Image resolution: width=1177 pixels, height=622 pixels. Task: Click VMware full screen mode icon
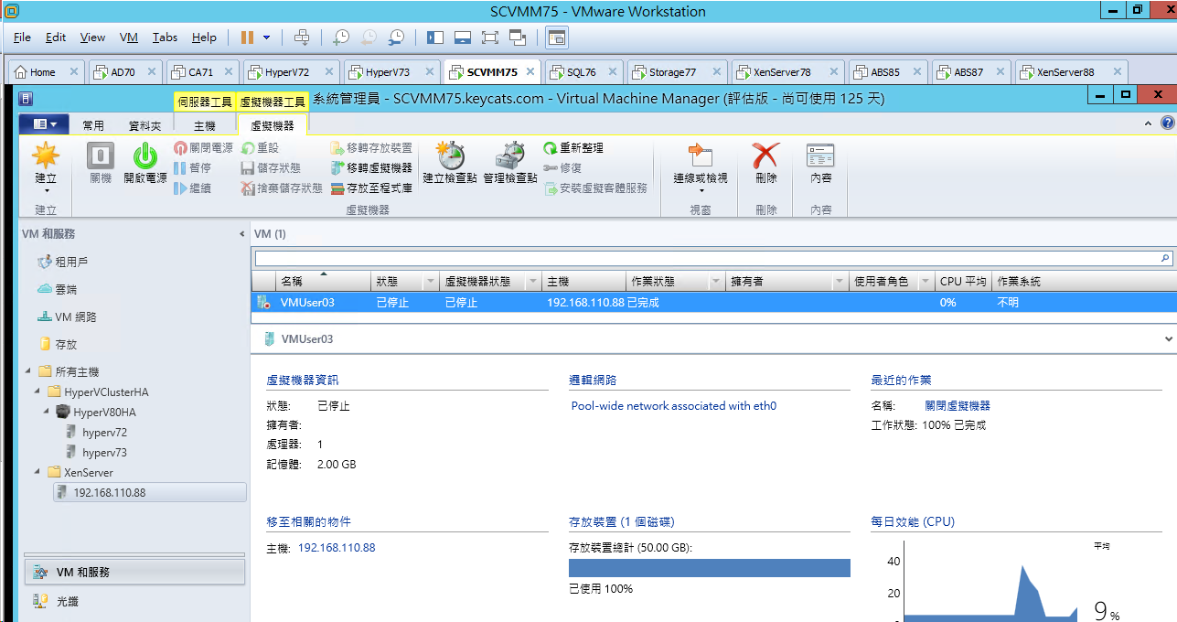[x=489, y=38]
